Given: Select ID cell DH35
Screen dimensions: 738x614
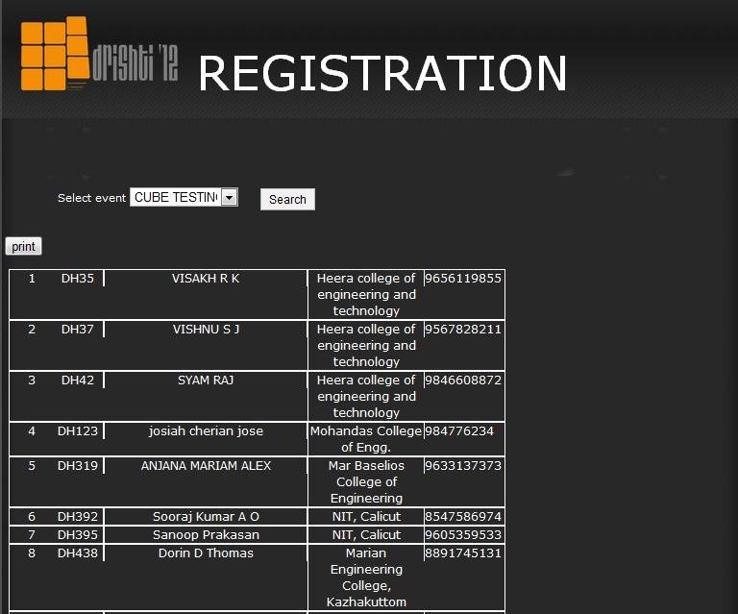Looking at the screenshot, I should click(x=78, y=278).
